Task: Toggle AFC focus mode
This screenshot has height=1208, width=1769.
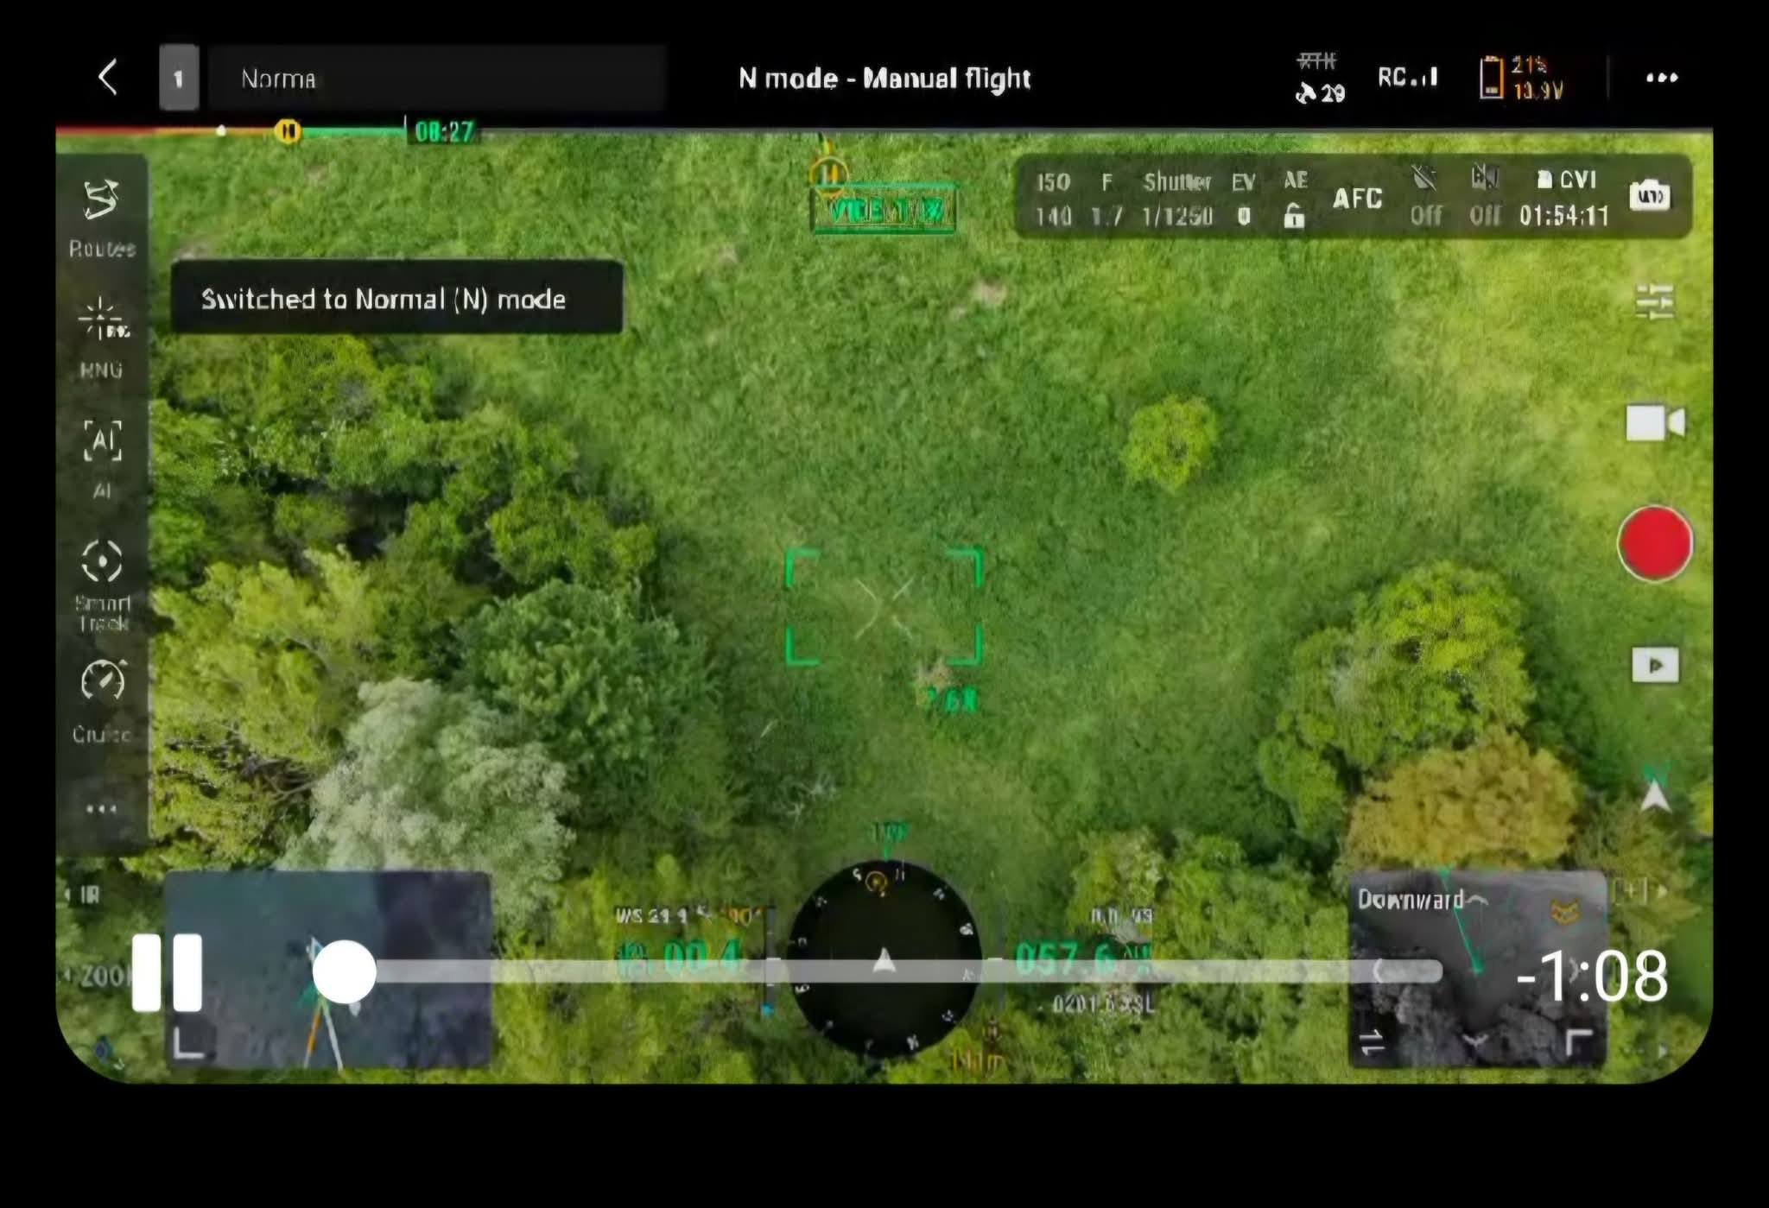Action: pos(1357,199)
